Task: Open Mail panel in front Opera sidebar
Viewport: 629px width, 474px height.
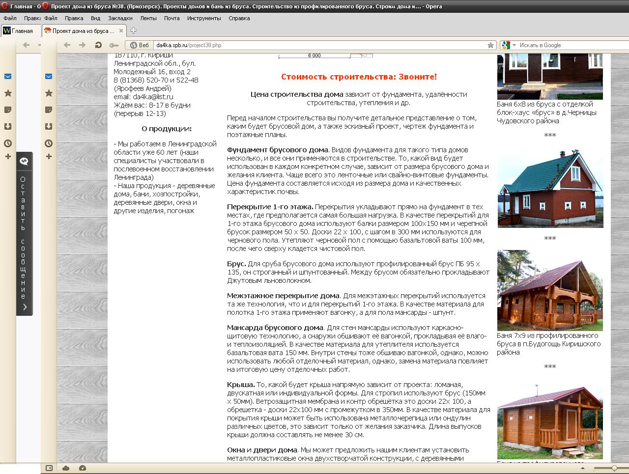Action: point(49,77)
